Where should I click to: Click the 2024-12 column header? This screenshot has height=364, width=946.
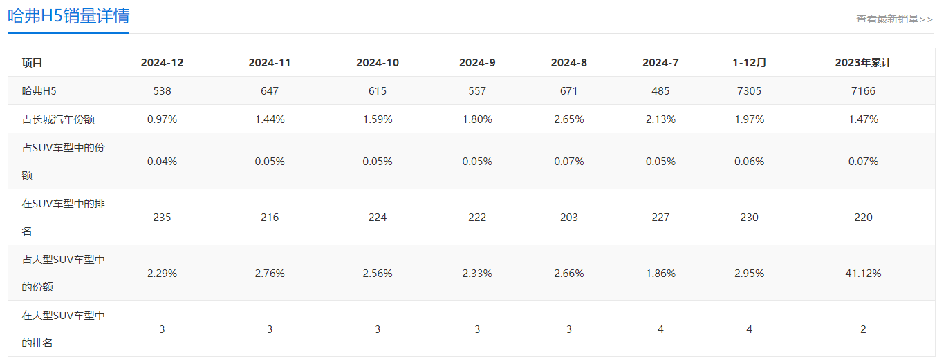pos(163,63)
